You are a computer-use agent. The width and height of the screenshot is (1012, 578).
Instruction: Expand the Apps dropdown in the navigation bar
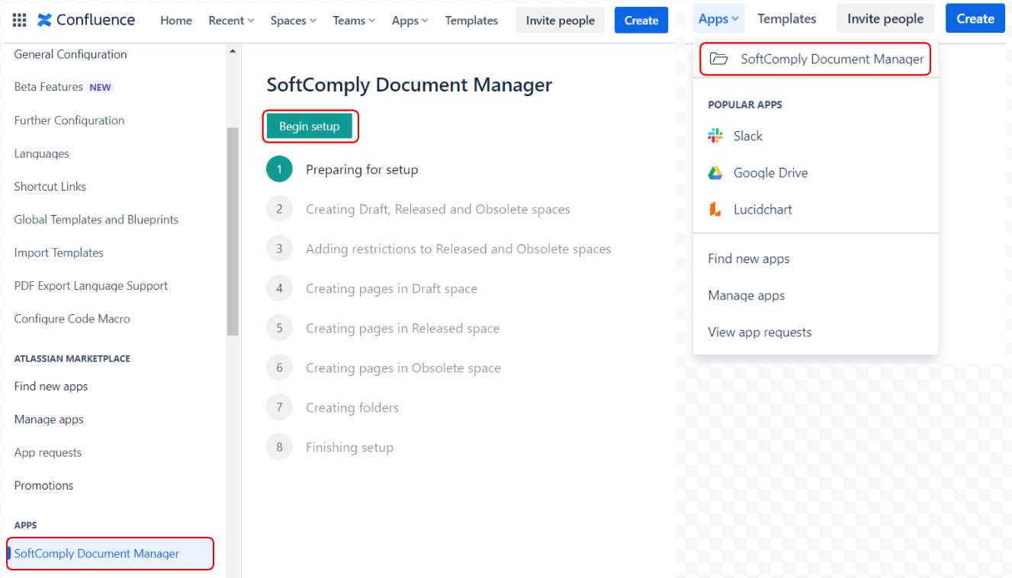(718, 18)
